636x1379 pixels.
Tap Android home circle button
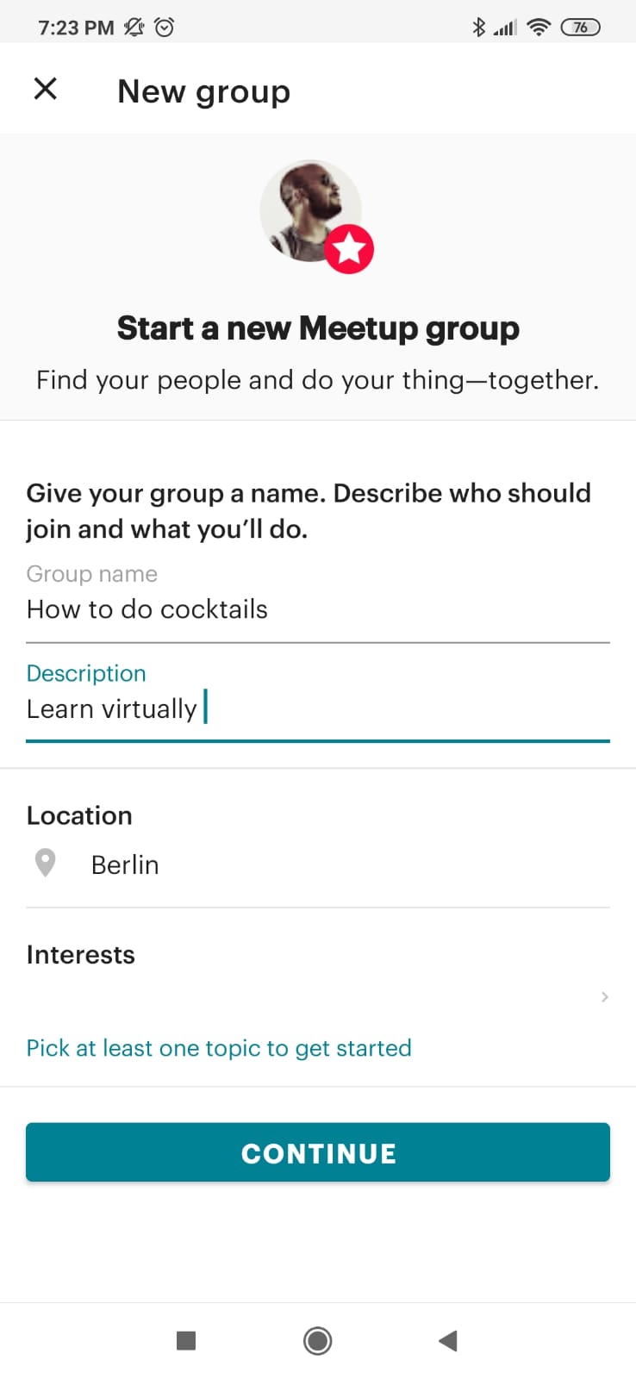pos(318,1340)
